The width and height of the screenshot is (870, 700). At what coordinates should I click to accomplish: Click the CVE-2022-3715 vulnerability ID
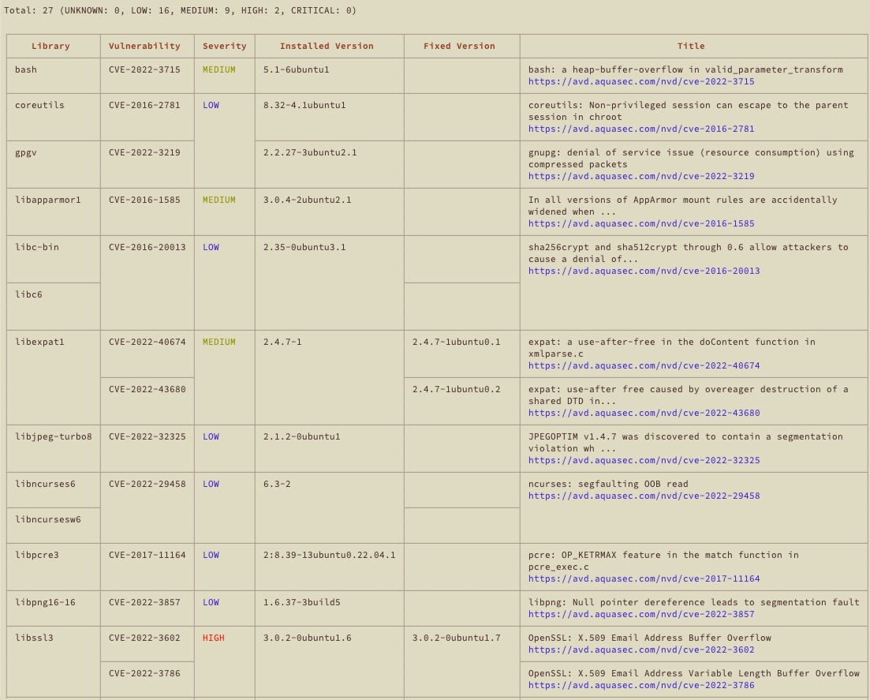tap(144, 69)
